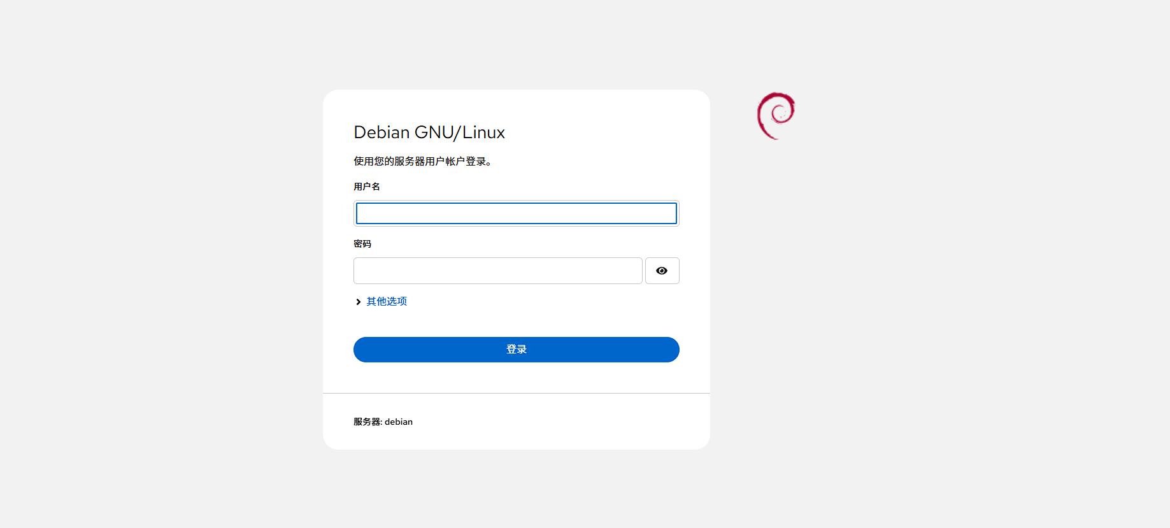Show the password with the eye icon

(x=662, y=271)
